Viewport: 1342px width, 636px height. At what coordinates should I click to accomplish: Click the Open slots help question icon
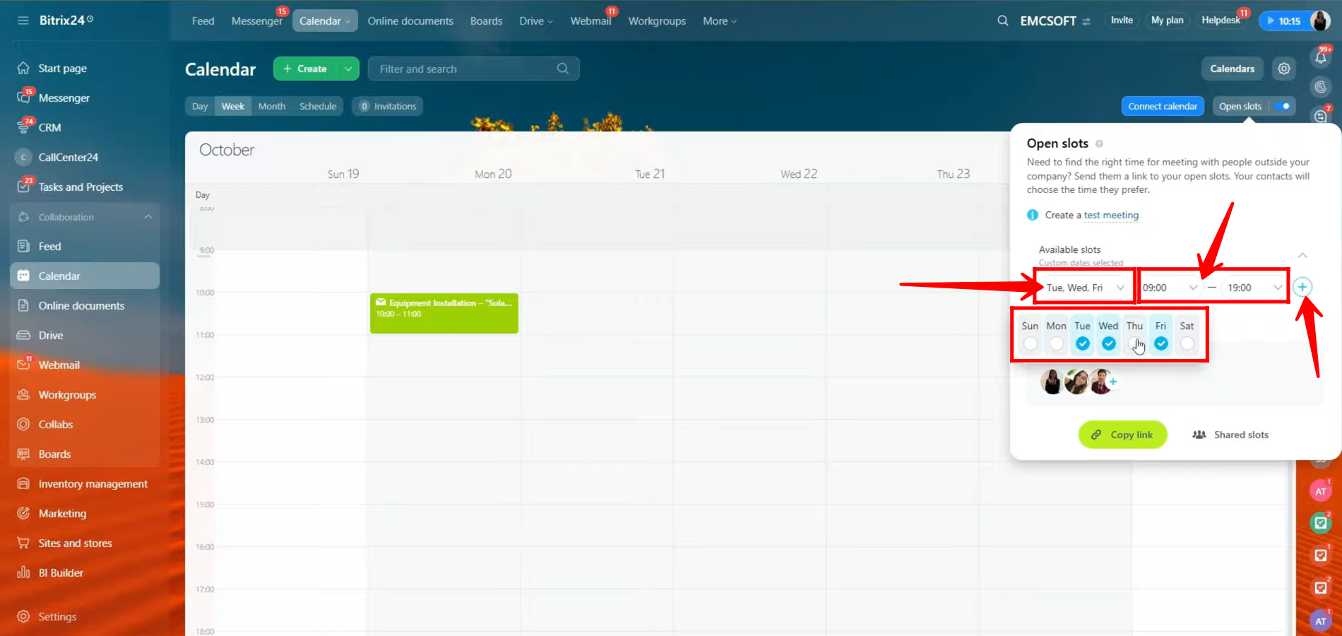pos(1099,143)
